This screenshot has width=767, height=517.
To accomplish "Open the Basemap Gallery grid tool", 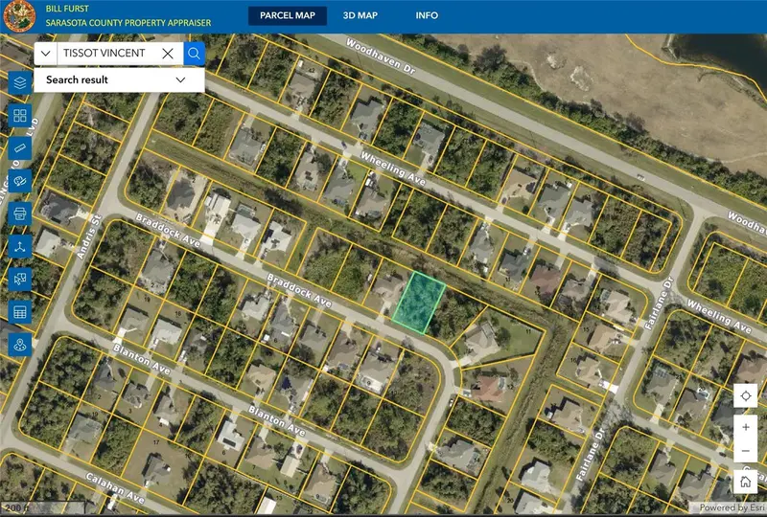I will (20, 116).
